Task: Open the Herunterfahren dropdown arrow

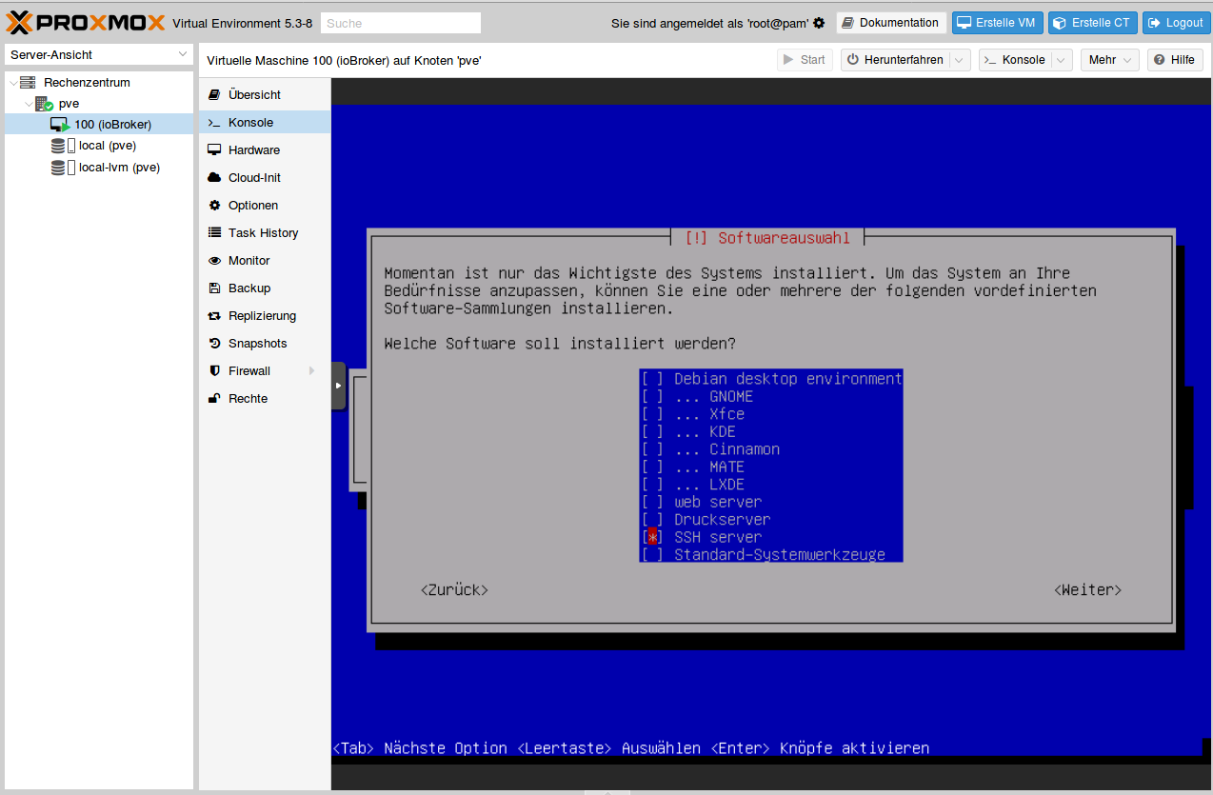Action: 961,60
